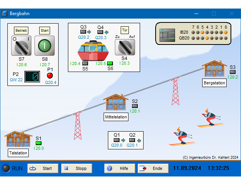
Task: Toggle the S3 Bergstation sensor
Action: [x=232, y=72]
